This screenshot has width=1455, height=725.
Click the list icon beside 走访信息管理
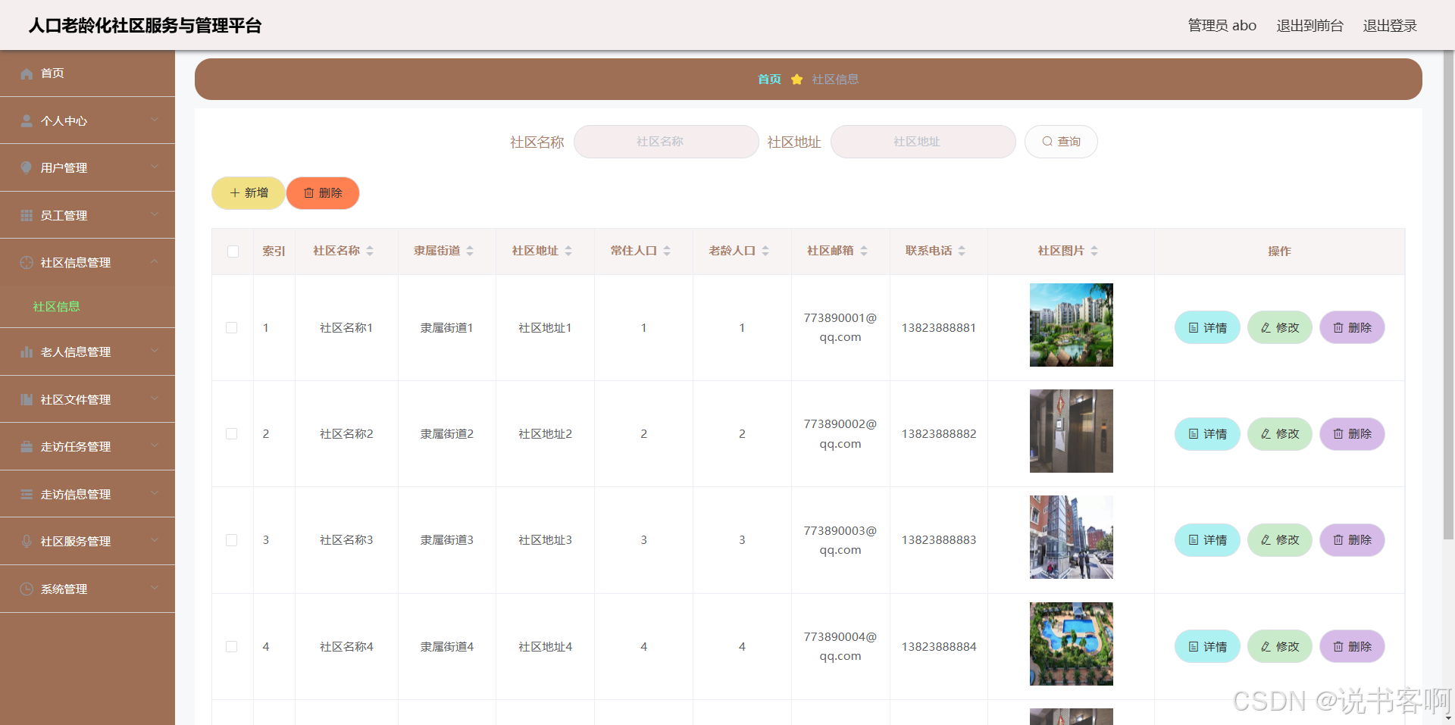click(x=27, y=494)
